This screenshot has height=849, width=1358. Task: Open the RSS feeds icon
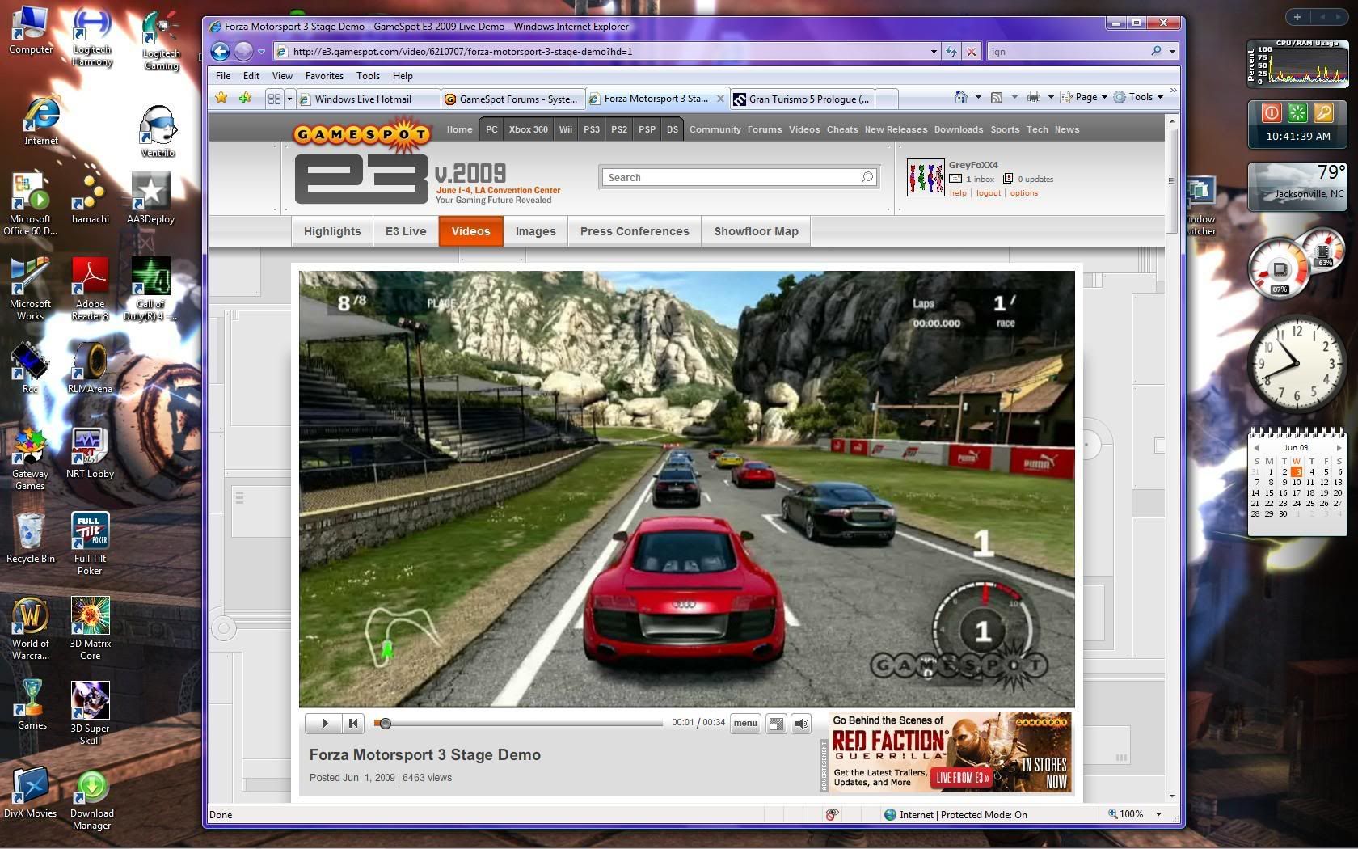tap(997, 97)
